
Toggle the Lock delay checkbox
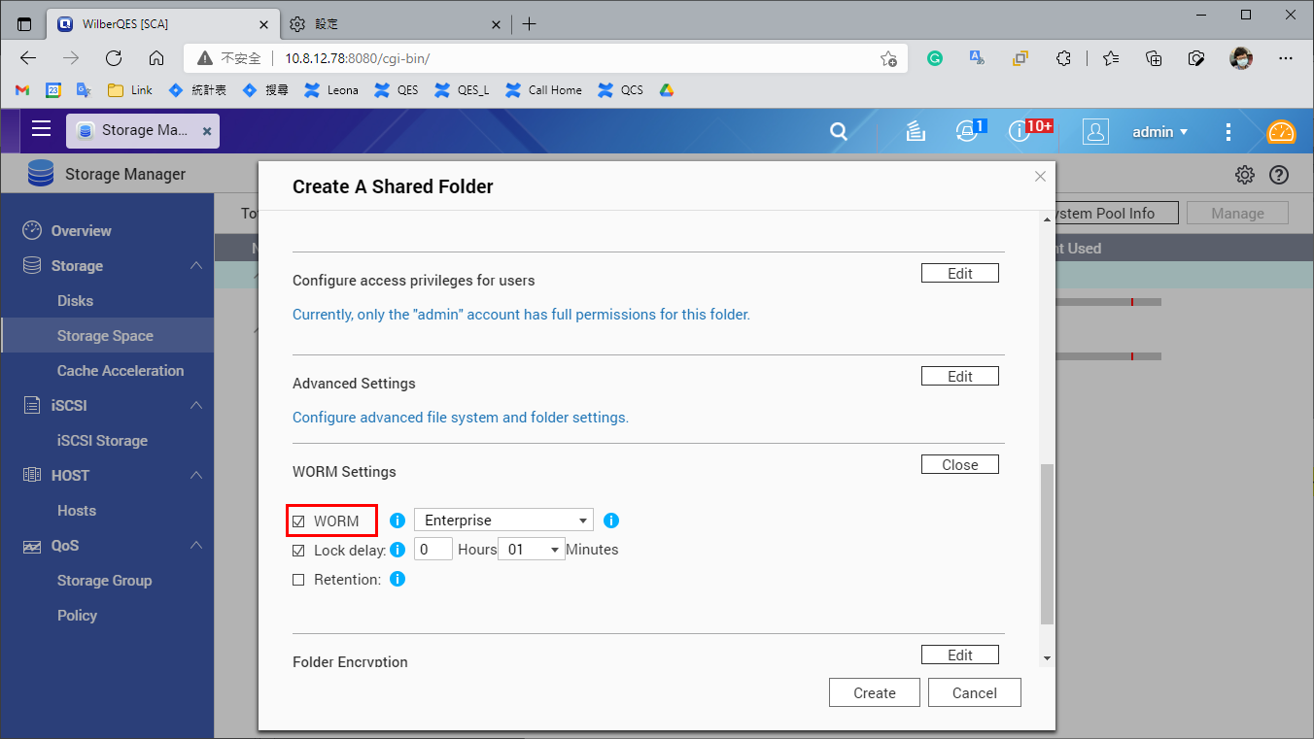point(299,551)
